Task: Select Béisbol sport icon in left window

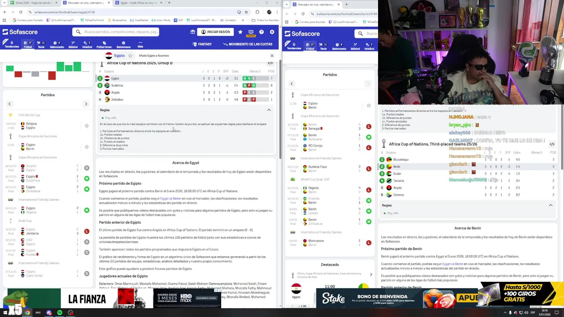Action: pos(73,44)
